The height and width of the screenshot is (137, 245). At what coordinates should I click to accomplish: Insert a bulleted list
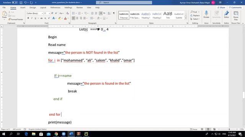[x=73, y=13]
